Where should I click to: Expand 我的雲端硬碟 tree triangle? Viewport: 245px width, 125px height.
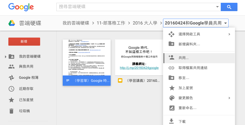[x=6, y=57]
